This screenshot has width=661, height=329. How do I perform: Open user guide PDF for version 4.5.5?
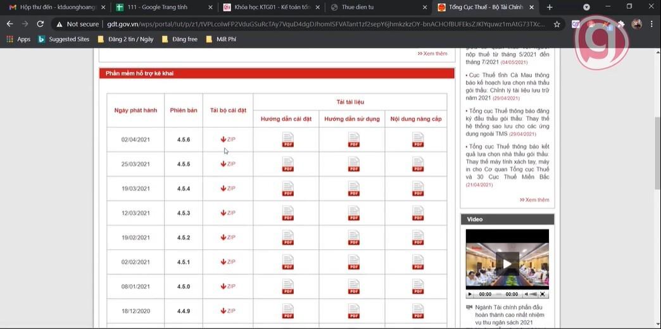click(x=354, y=164)
